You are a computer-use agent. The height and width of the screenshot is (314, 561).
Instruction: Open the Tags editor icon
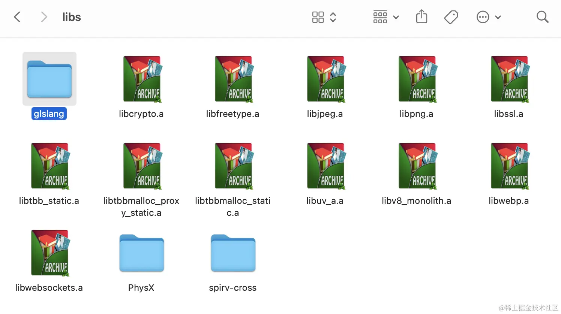click(x=451, y=17)
